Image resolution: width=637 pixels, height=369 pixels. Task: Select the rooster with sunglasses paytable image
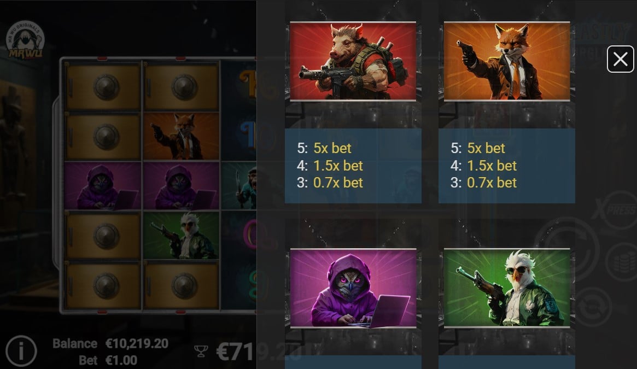point(507,288)
